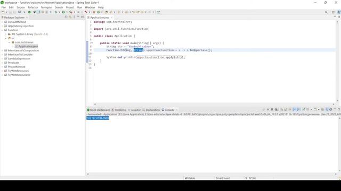The width and height of the screenshot is (341, 191).
Task: Click the Writable status bar entry
Action: point(190,178)
